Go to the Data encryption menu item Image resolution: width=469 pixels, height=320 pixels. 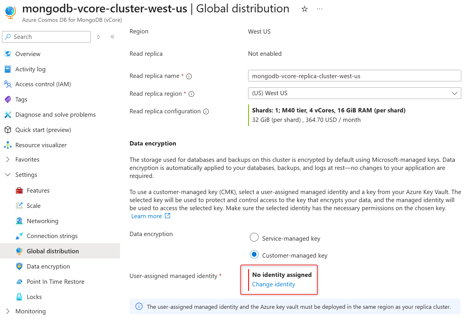click(48, 267)
